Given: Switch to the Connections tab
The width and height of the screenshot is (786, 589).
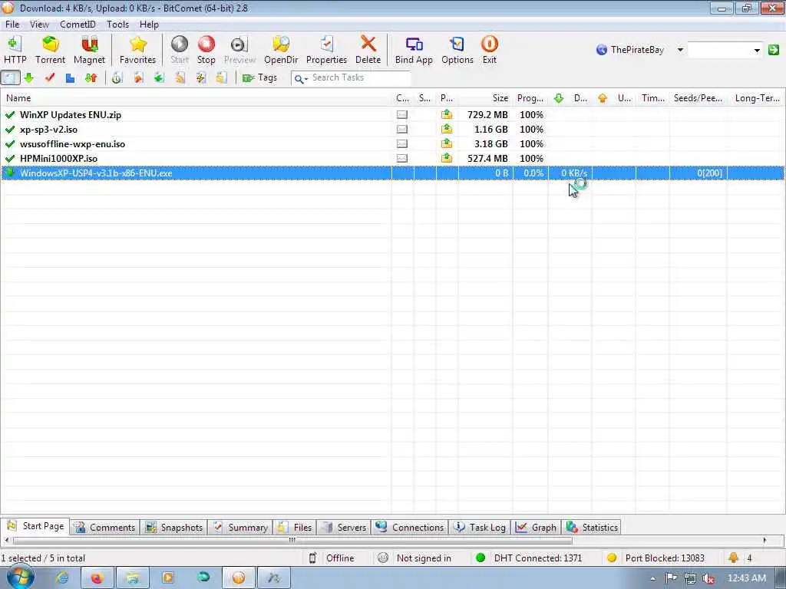Looking at the screenshot, I should [410, 527].
